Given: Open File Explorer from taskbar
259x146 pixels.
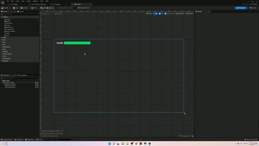Looking at the screenshot, I should click(127, 144).
